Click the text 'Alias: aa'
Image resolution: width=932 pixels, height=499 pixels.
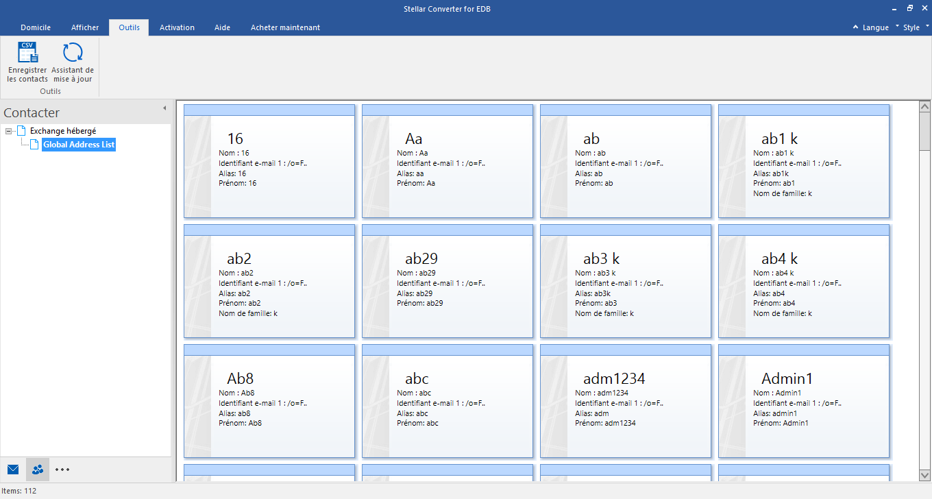(410, 173)
